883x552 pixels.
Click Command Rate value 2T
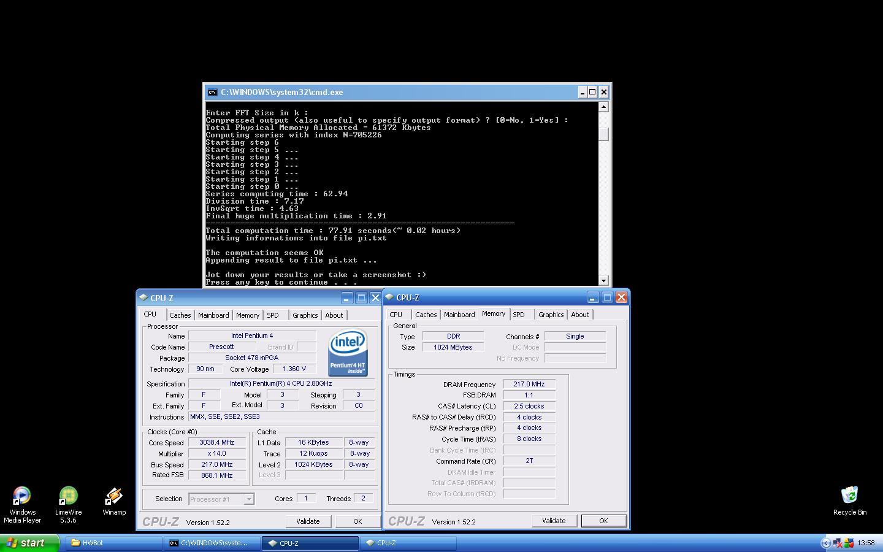coord(529,461)
